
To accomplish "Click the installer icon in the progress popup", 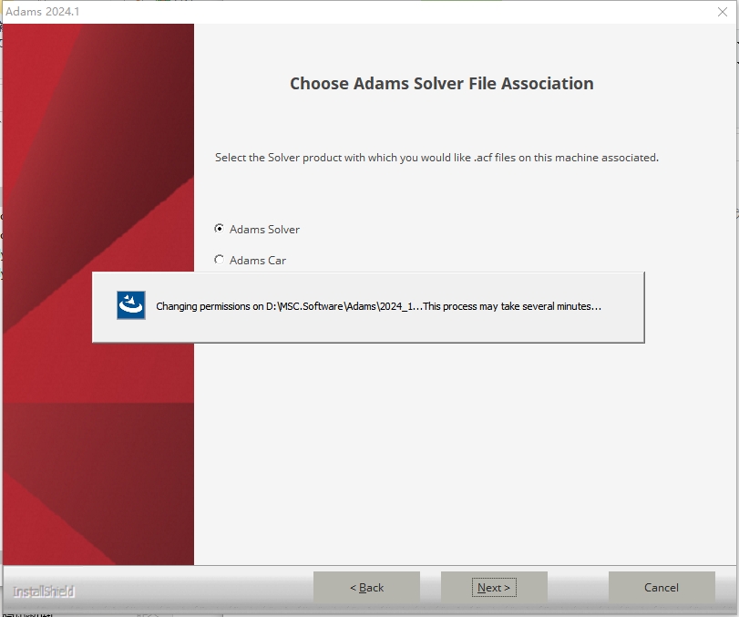I will 131,306.
